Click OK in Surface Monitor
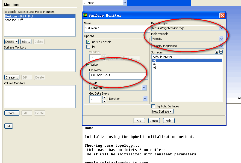 pyautogui.click(x=139, y=121)
